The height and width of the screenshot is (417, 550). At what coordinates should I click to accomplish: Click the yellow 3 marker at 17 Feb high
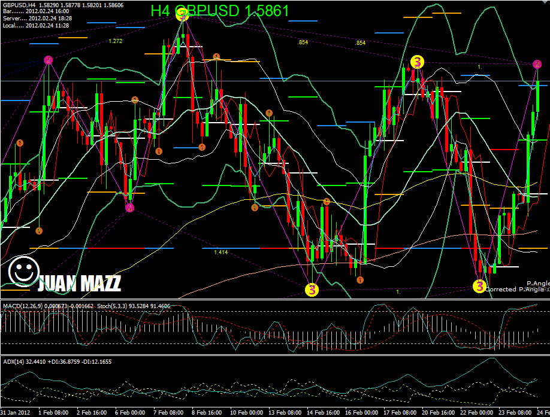(x=417, y=62)
